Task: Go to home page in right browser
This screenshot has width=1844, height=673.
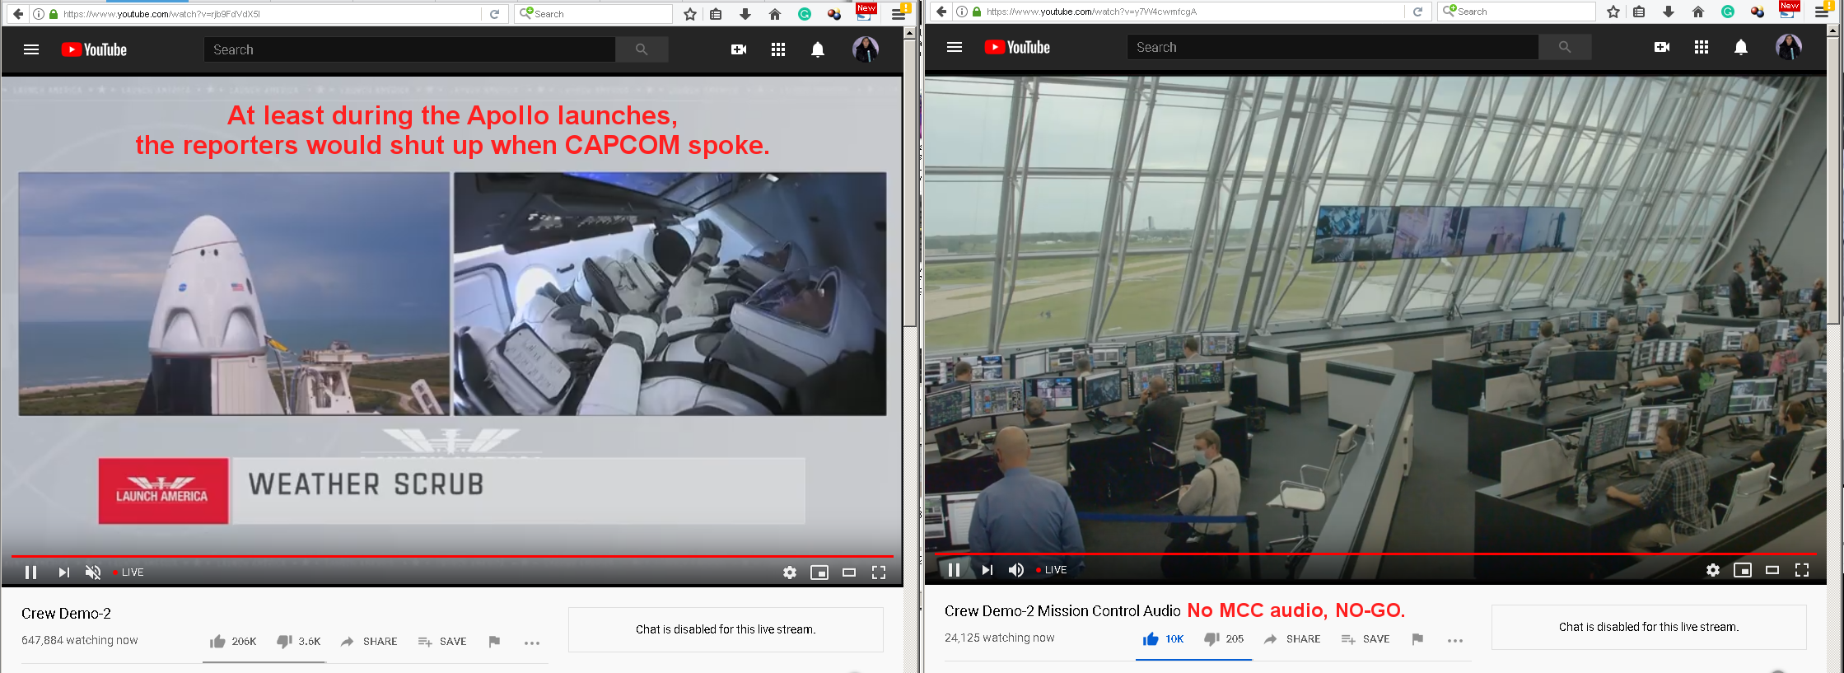Action: 1698,12
